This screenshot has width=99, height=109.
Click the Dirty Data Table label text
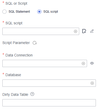[15, 95]
